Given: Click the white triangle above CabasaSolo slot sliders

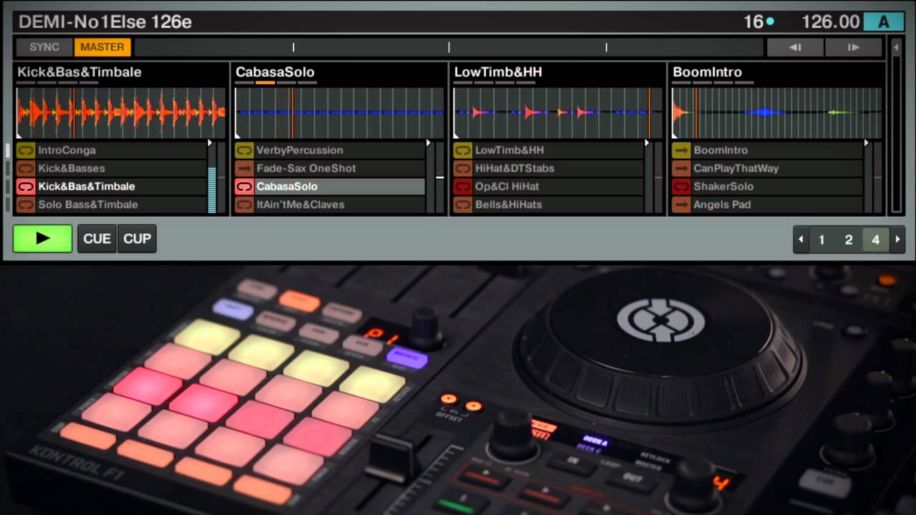Looking at the screenshot, I should [x=428, y=143].
